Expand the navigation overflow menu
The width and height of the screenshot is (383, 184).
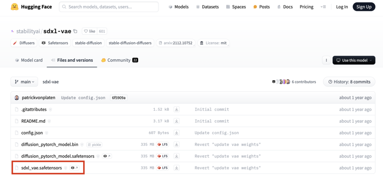323,7
